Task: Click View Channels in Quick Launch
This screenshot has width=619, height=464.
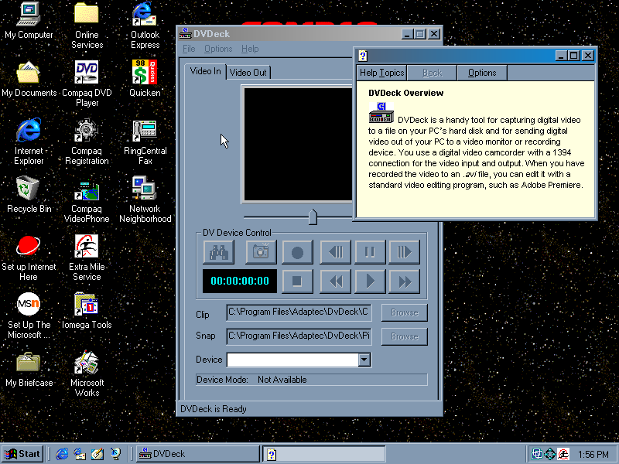Action: 115,454
